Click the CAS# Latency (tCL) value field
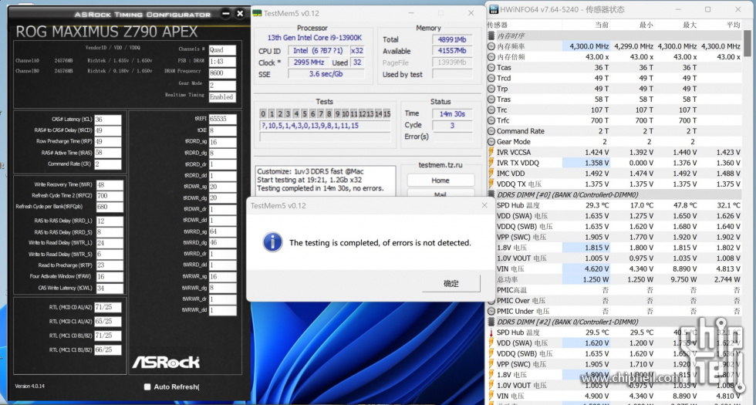 tap(108, 120)
